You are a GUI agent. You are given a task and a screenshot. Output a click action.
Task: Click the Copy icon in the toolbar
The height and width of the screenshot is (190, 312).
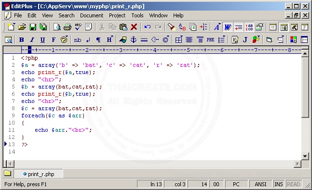coord(113,27)
